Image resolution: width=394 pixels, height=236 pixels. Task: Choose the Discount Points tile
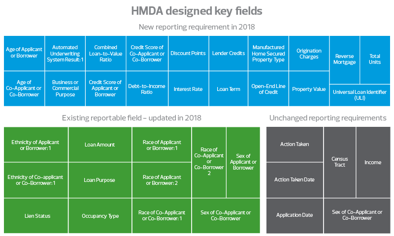tap(188, 53)
